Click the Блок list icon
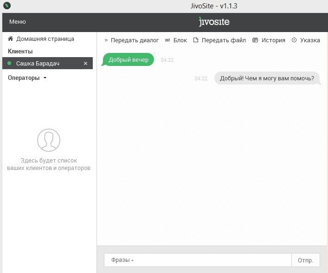The width and height of the screenshot is (328, 273). click(167, 40)
